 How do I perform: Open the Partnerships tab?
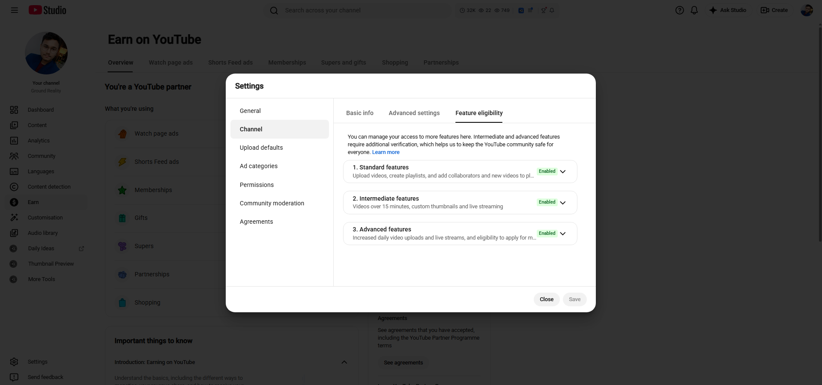441,62
